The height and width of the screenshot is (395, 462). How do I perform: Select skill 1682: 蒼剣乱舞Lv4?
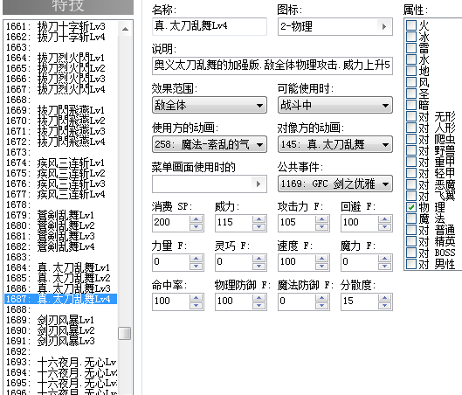click(x=61, y=246)
